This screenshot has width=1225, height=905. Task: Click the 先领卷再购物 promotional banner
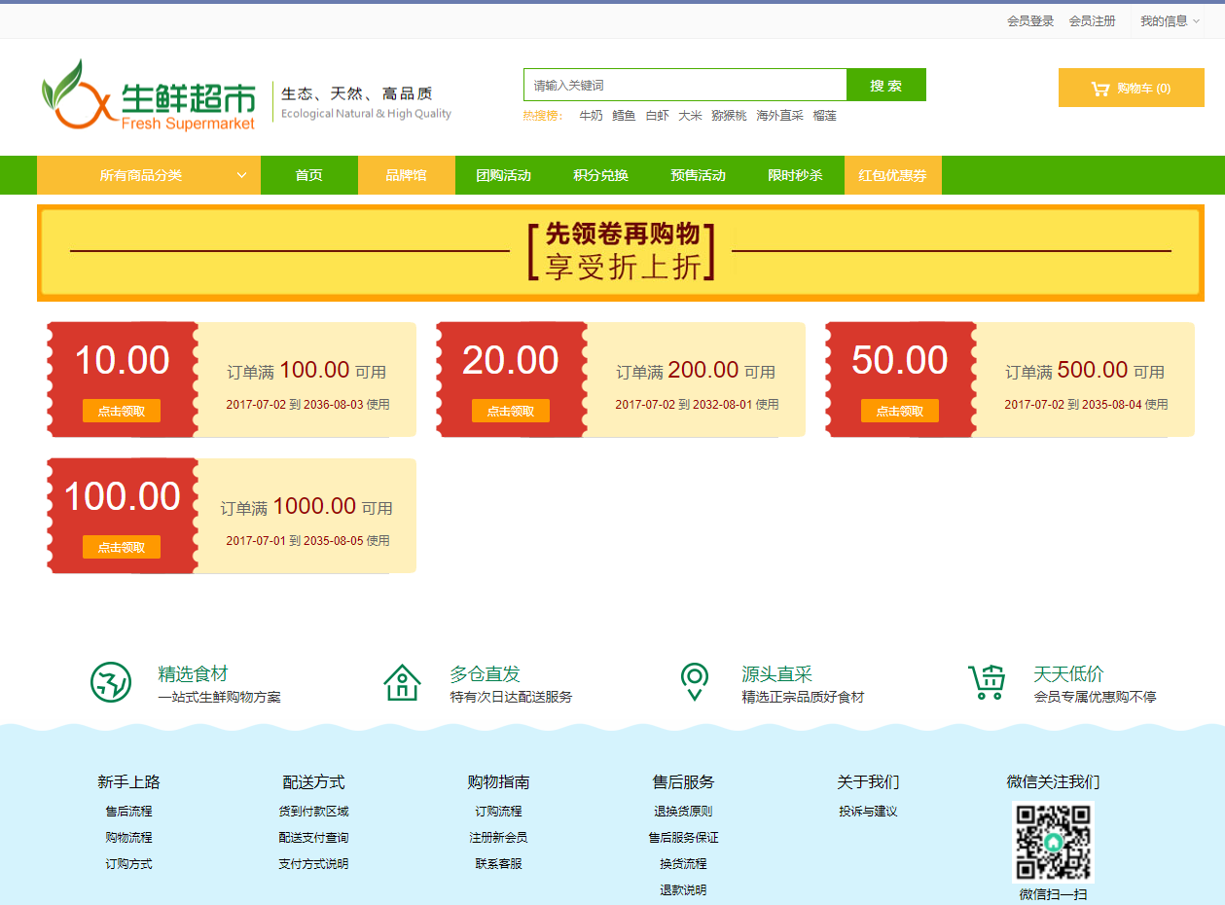[x=621, y=253]
